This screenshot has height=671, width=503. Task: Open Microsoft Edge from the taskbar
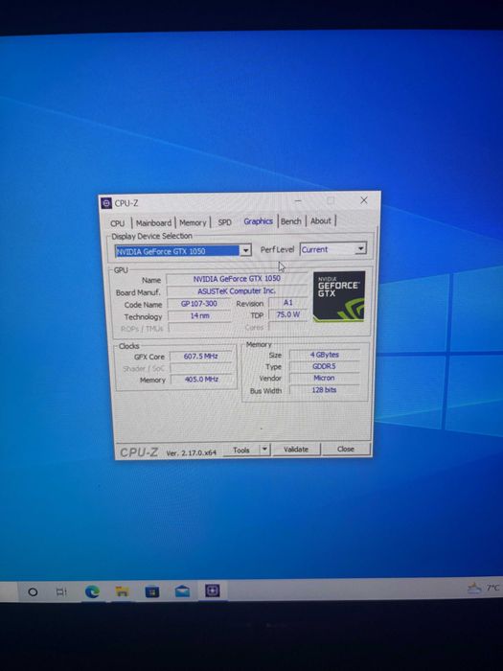click(x=92, y=591)
